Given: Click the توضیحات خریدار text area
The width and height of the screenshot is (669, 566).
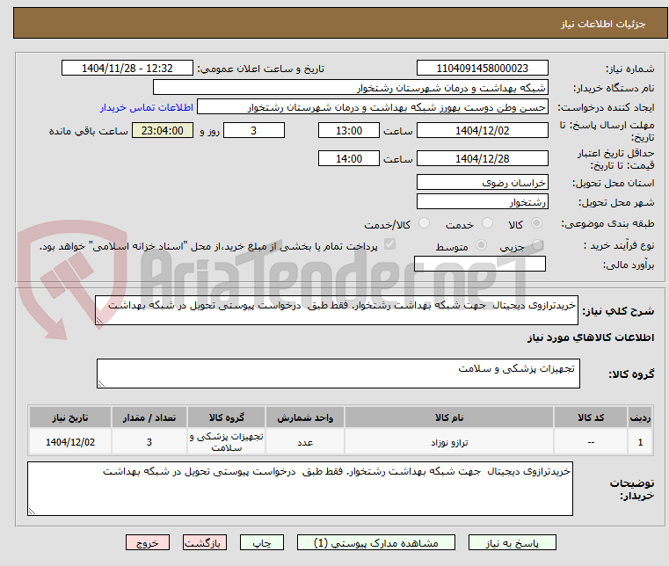Looking at the screenshot, I should (x=300, y=489).
